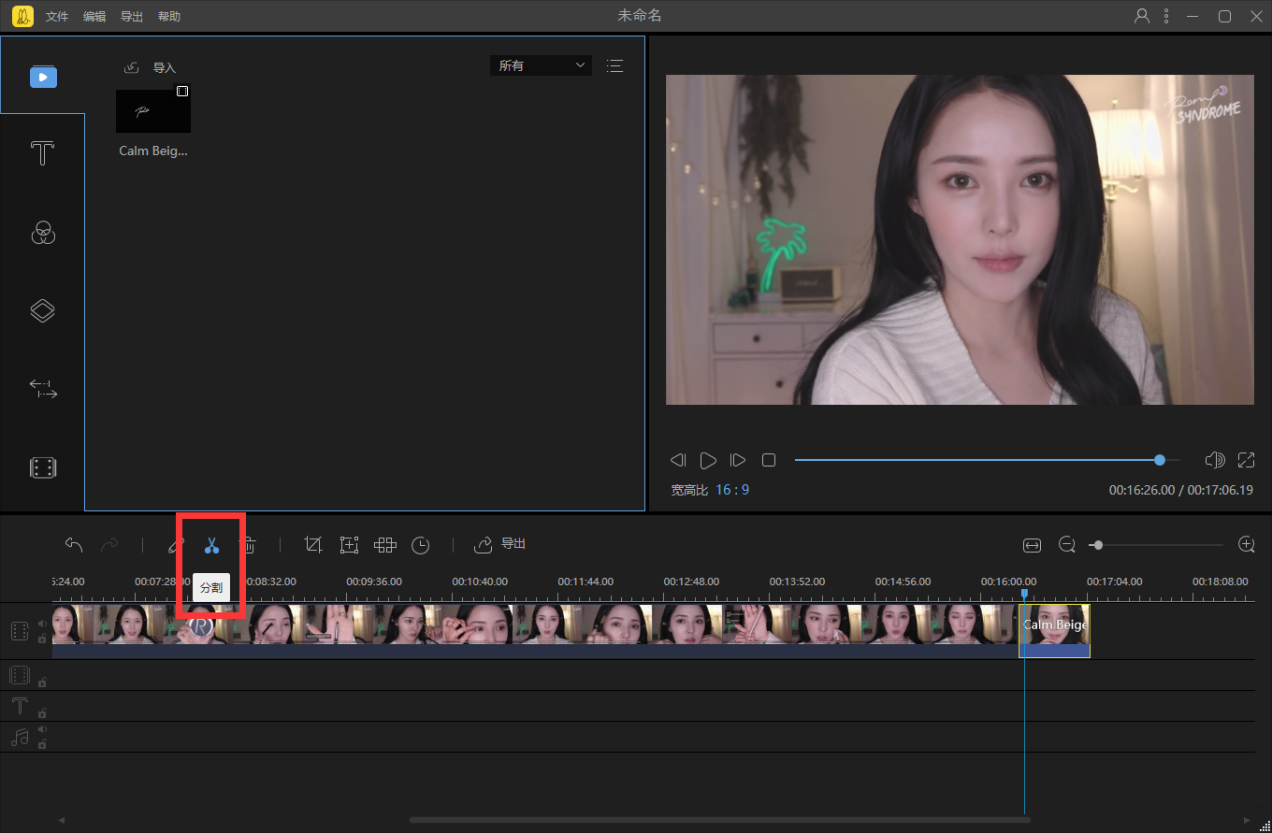Open the Media library tab
Screen dimensions: 1272x833
click(43, 76)
